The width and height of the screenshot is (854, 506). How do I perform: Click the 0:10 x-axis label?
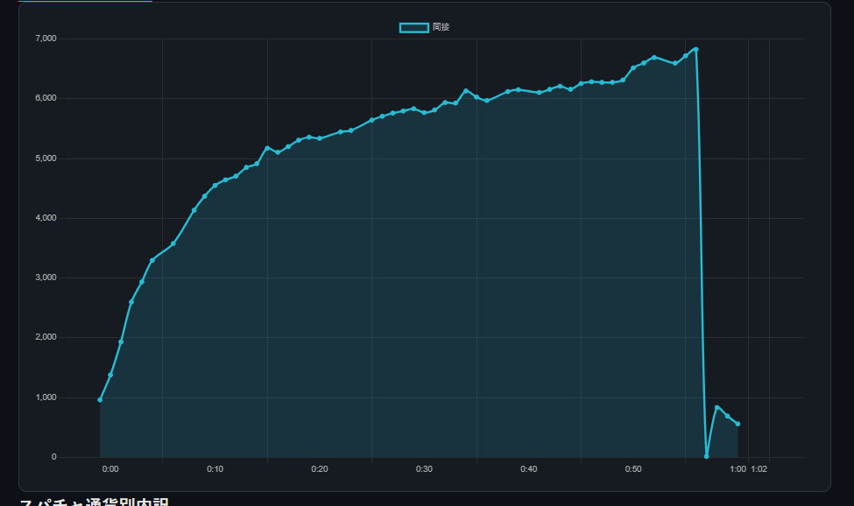[x=215, y=469]
